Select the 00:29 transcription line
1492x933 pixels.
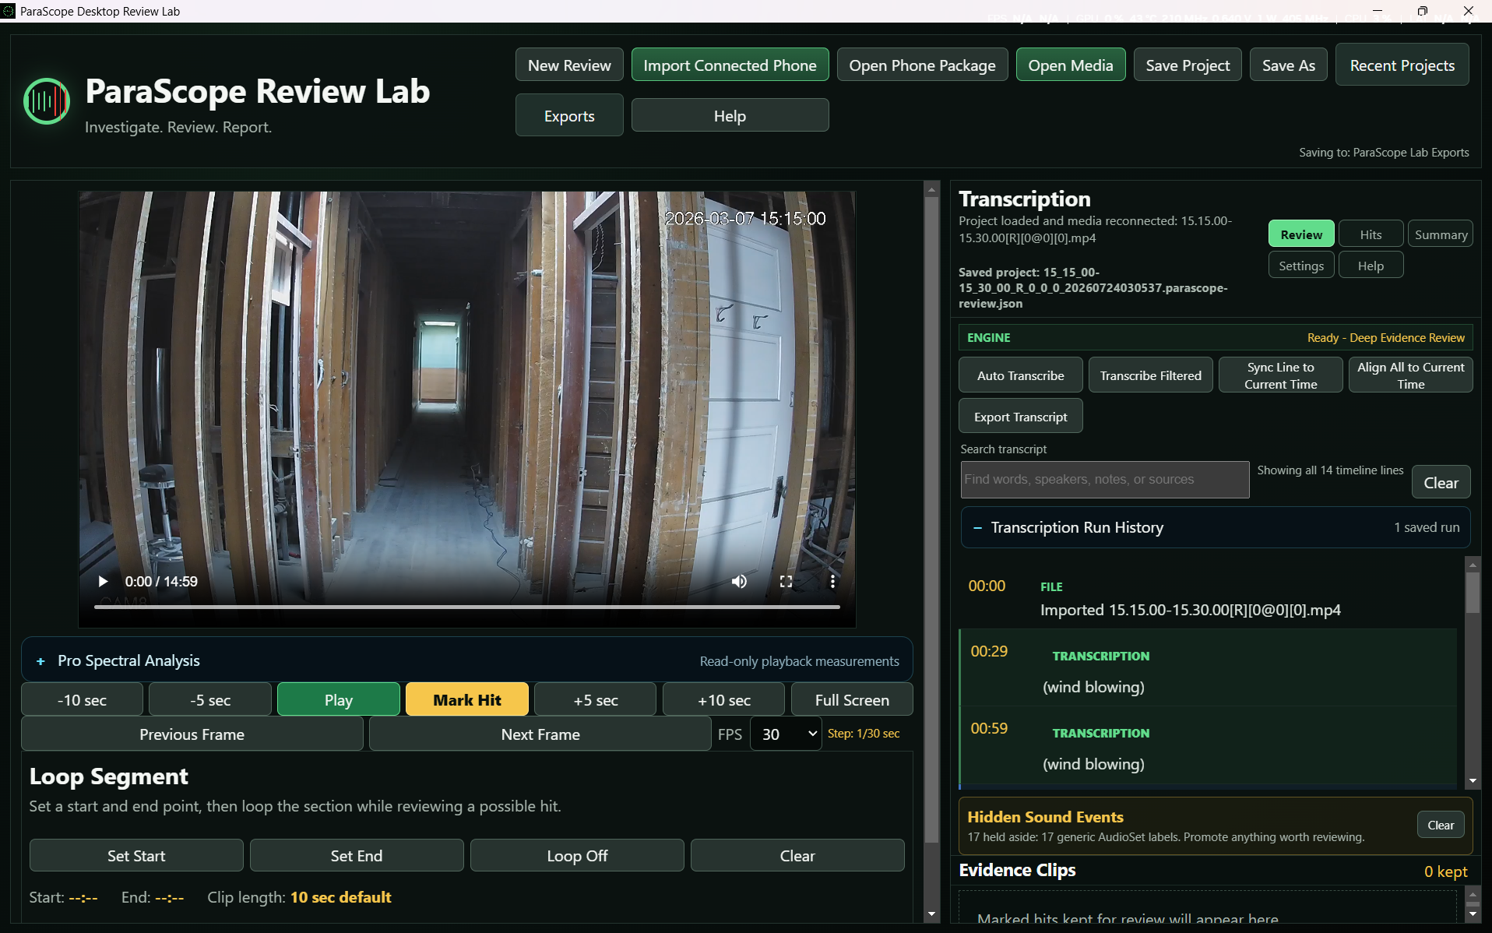pyautogui.click(x=1208, y=668)
